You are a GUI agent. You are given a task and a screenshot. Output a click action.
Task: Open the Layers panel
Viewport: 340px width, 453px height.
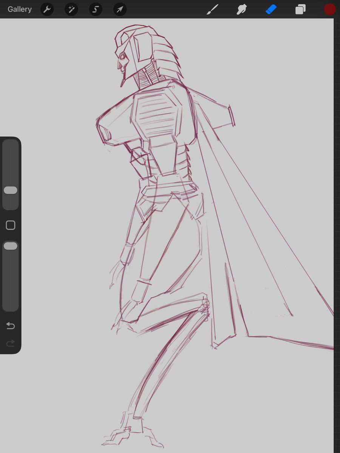[x=300, y=9]
